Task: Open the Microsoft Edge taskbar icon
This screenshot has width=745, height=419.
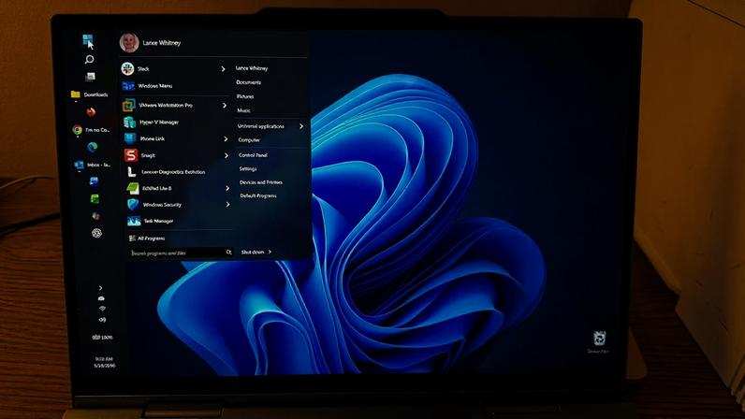Action: 93,147
